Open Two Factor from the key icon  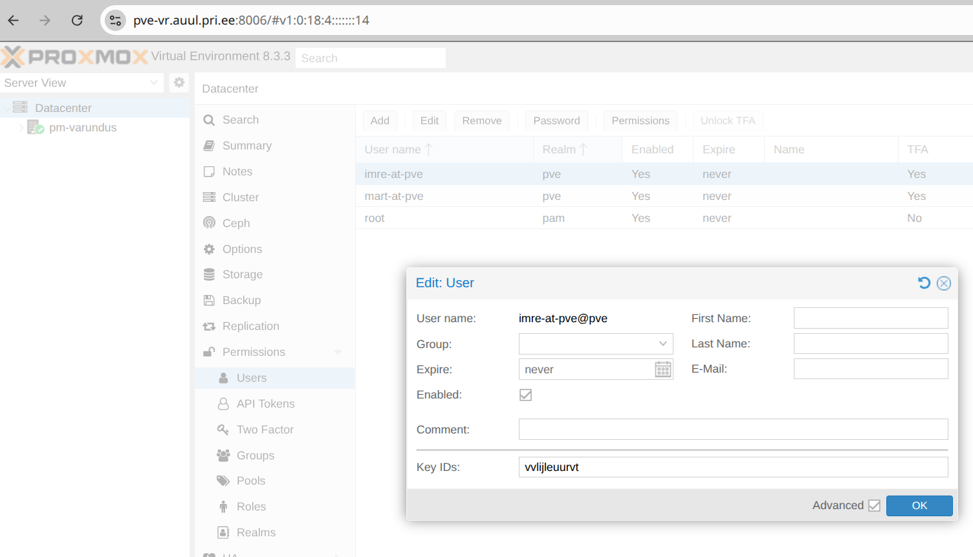pos(223,430)
